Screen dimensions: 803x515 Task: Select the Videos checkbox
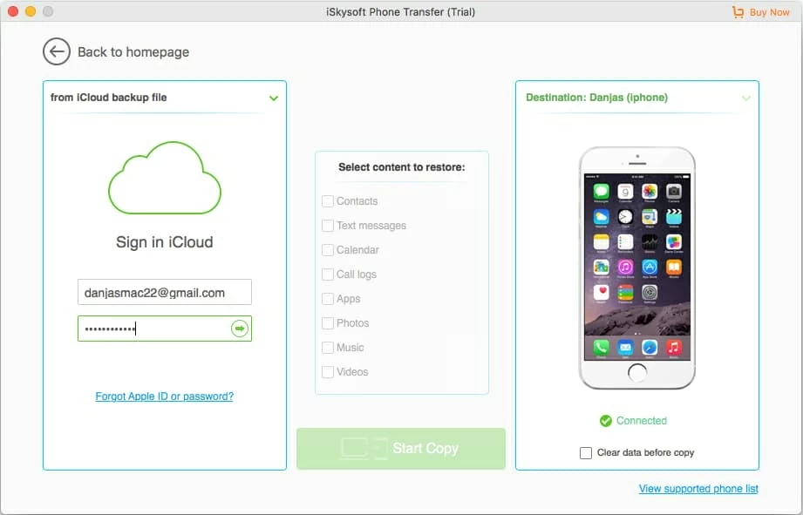[328, 372]
